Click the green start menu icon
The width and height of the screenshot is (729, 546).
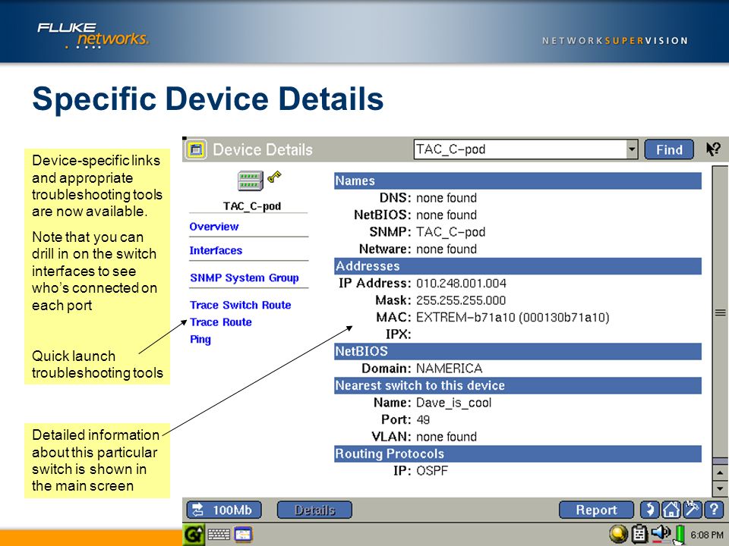tap(194, 535)
